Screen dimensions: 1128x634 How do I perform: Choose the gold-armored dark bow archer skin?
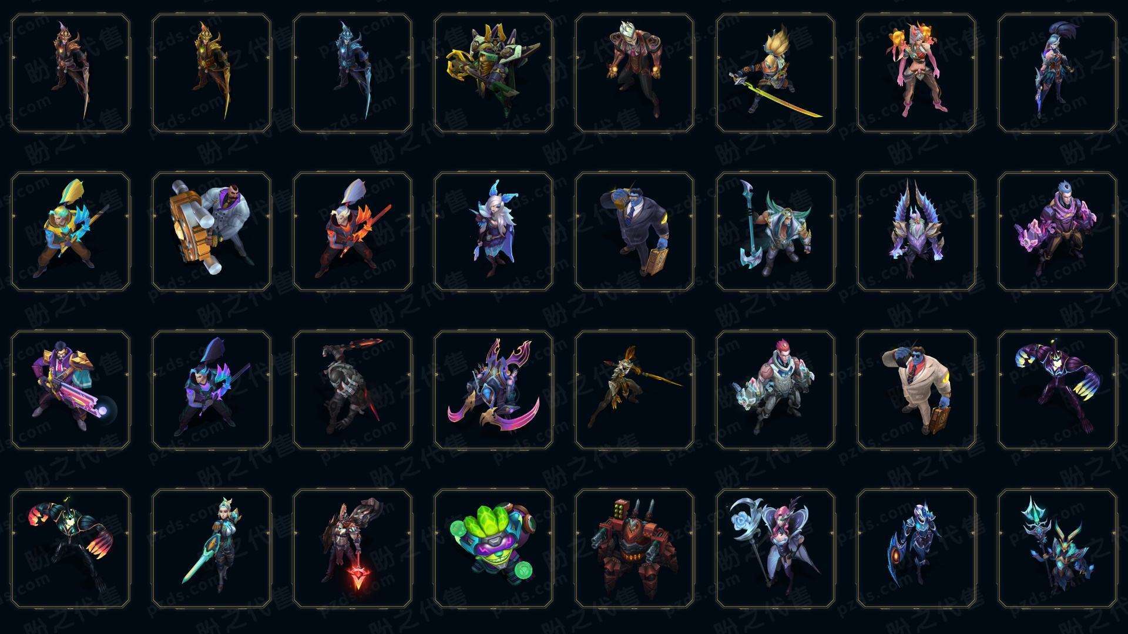(x=211, y=73)
